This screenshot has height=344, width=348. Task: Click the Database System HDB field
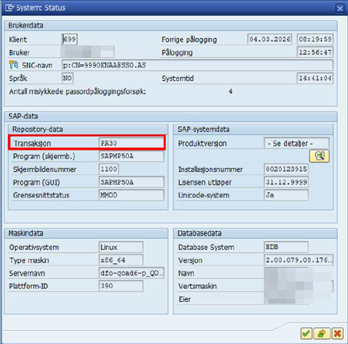point(286,247)
